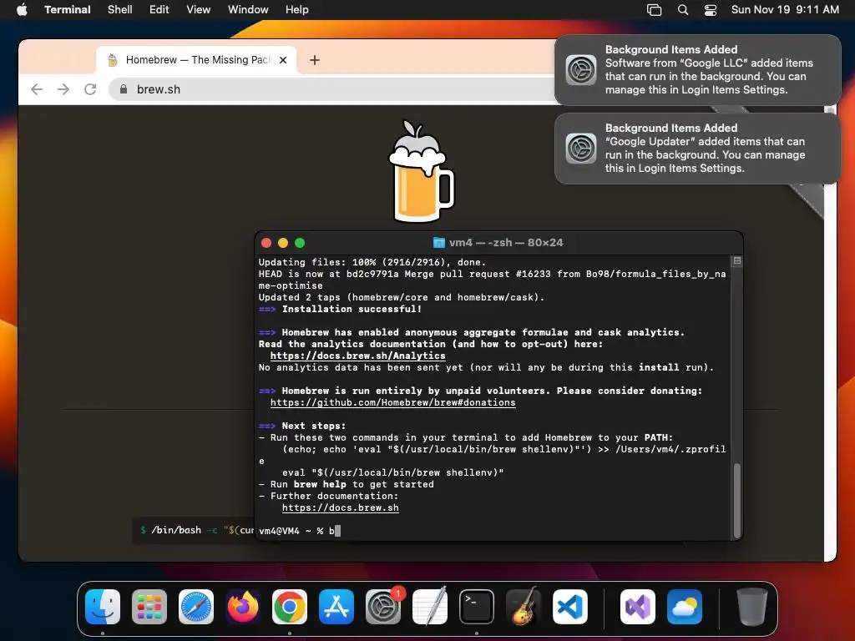
Task: Reload the brew.sh page
Action: coord(90,89)
